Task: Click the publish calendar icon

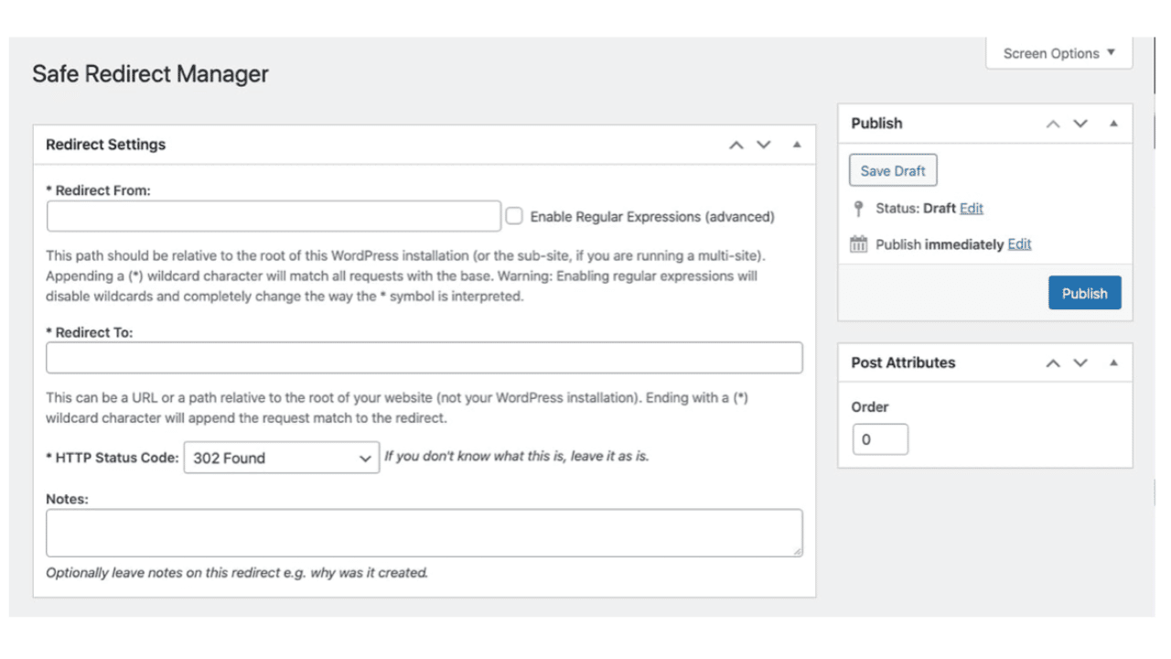Action: (858, 244)
